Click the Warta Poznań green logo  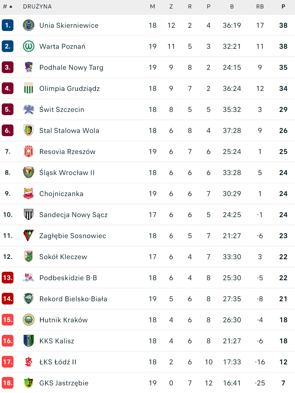point(29,46)
